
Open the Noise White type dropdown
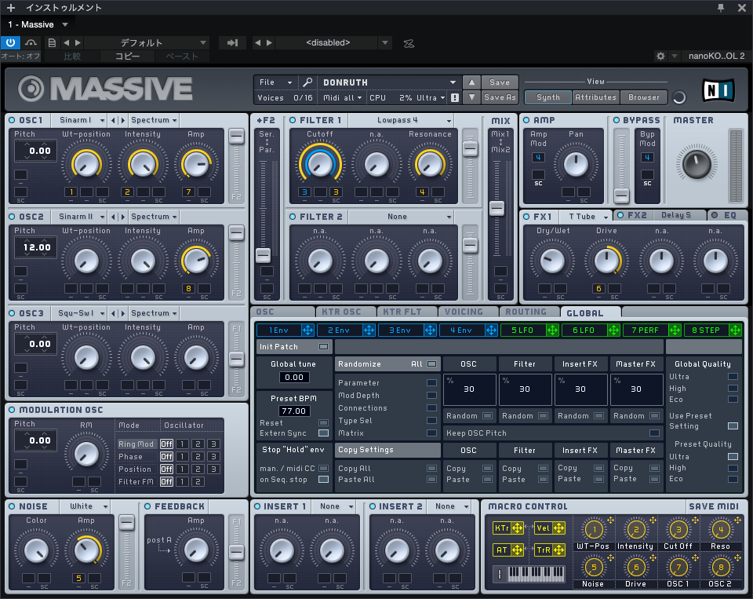click(85, 506)
